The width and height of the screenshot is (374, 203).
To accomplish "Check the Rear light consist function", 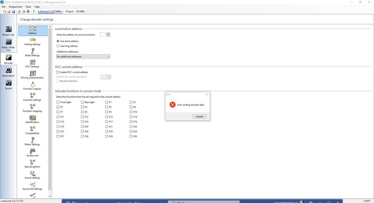I will [82, 102].
